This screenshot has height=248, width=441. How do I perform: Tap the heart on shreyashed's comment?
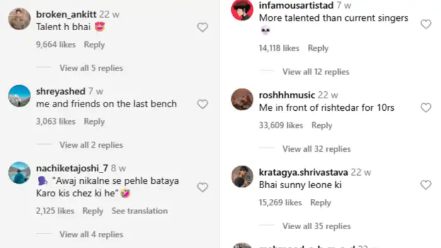pyautogui.click(x=202, y=104)
